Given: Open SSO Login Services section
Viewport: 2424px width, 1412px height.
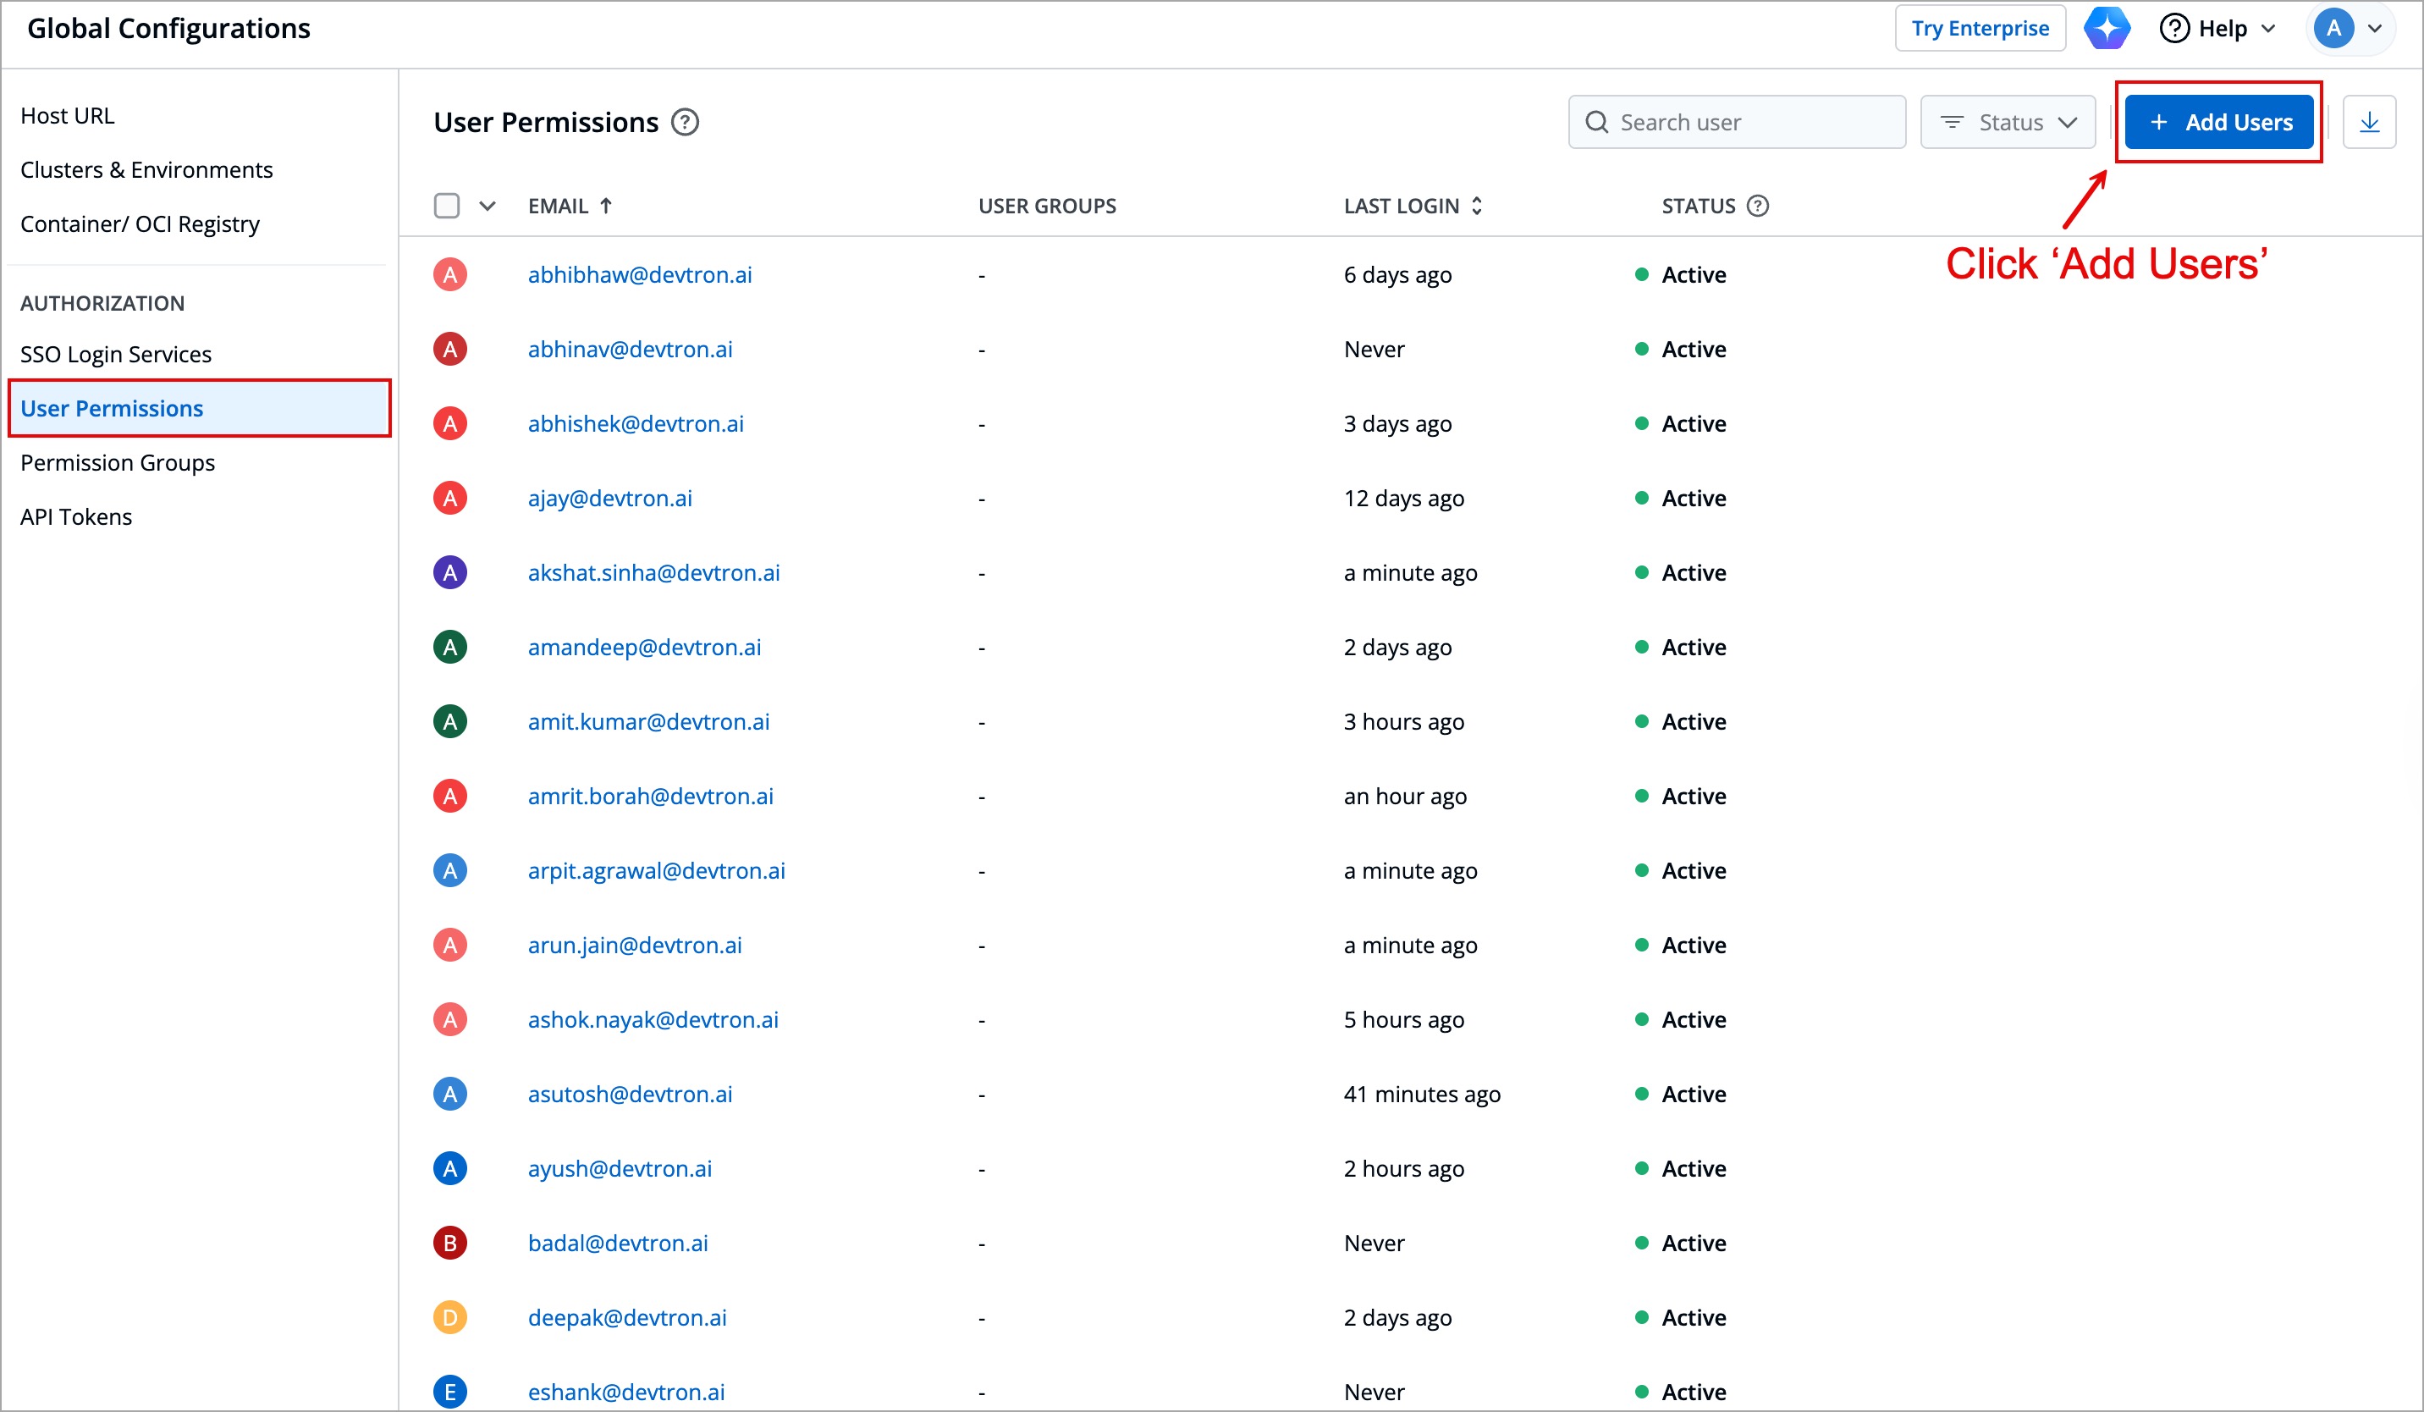Looking at the screenshot, I should coord(115,354).
